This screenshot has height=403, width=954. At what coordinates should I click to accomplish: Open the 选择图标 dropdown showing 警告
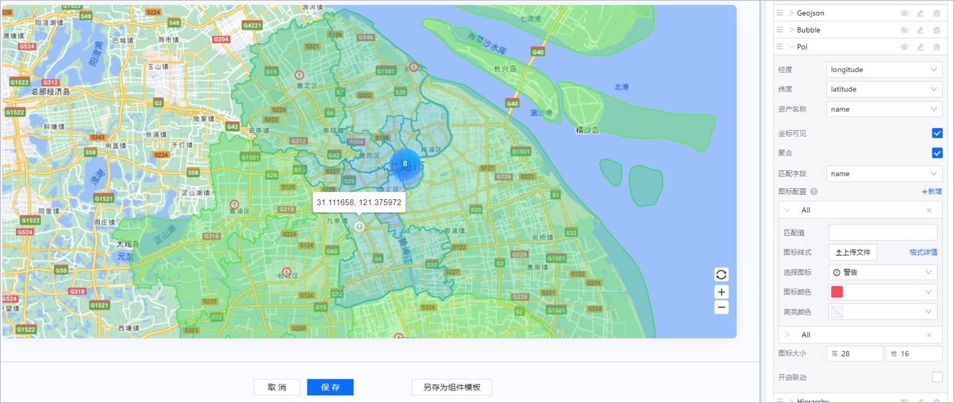(x=883, y=273)
